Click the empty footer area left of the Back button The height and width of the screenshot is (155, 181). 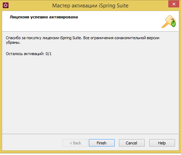pos(32,143)
